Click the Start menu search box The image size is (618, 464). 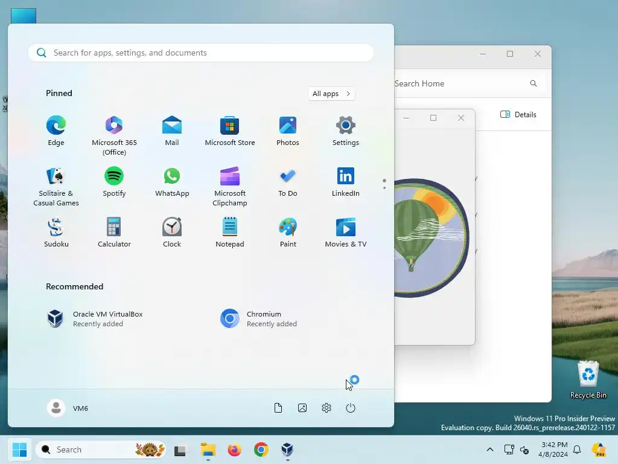pyautogui.click(x=201, y=53)
